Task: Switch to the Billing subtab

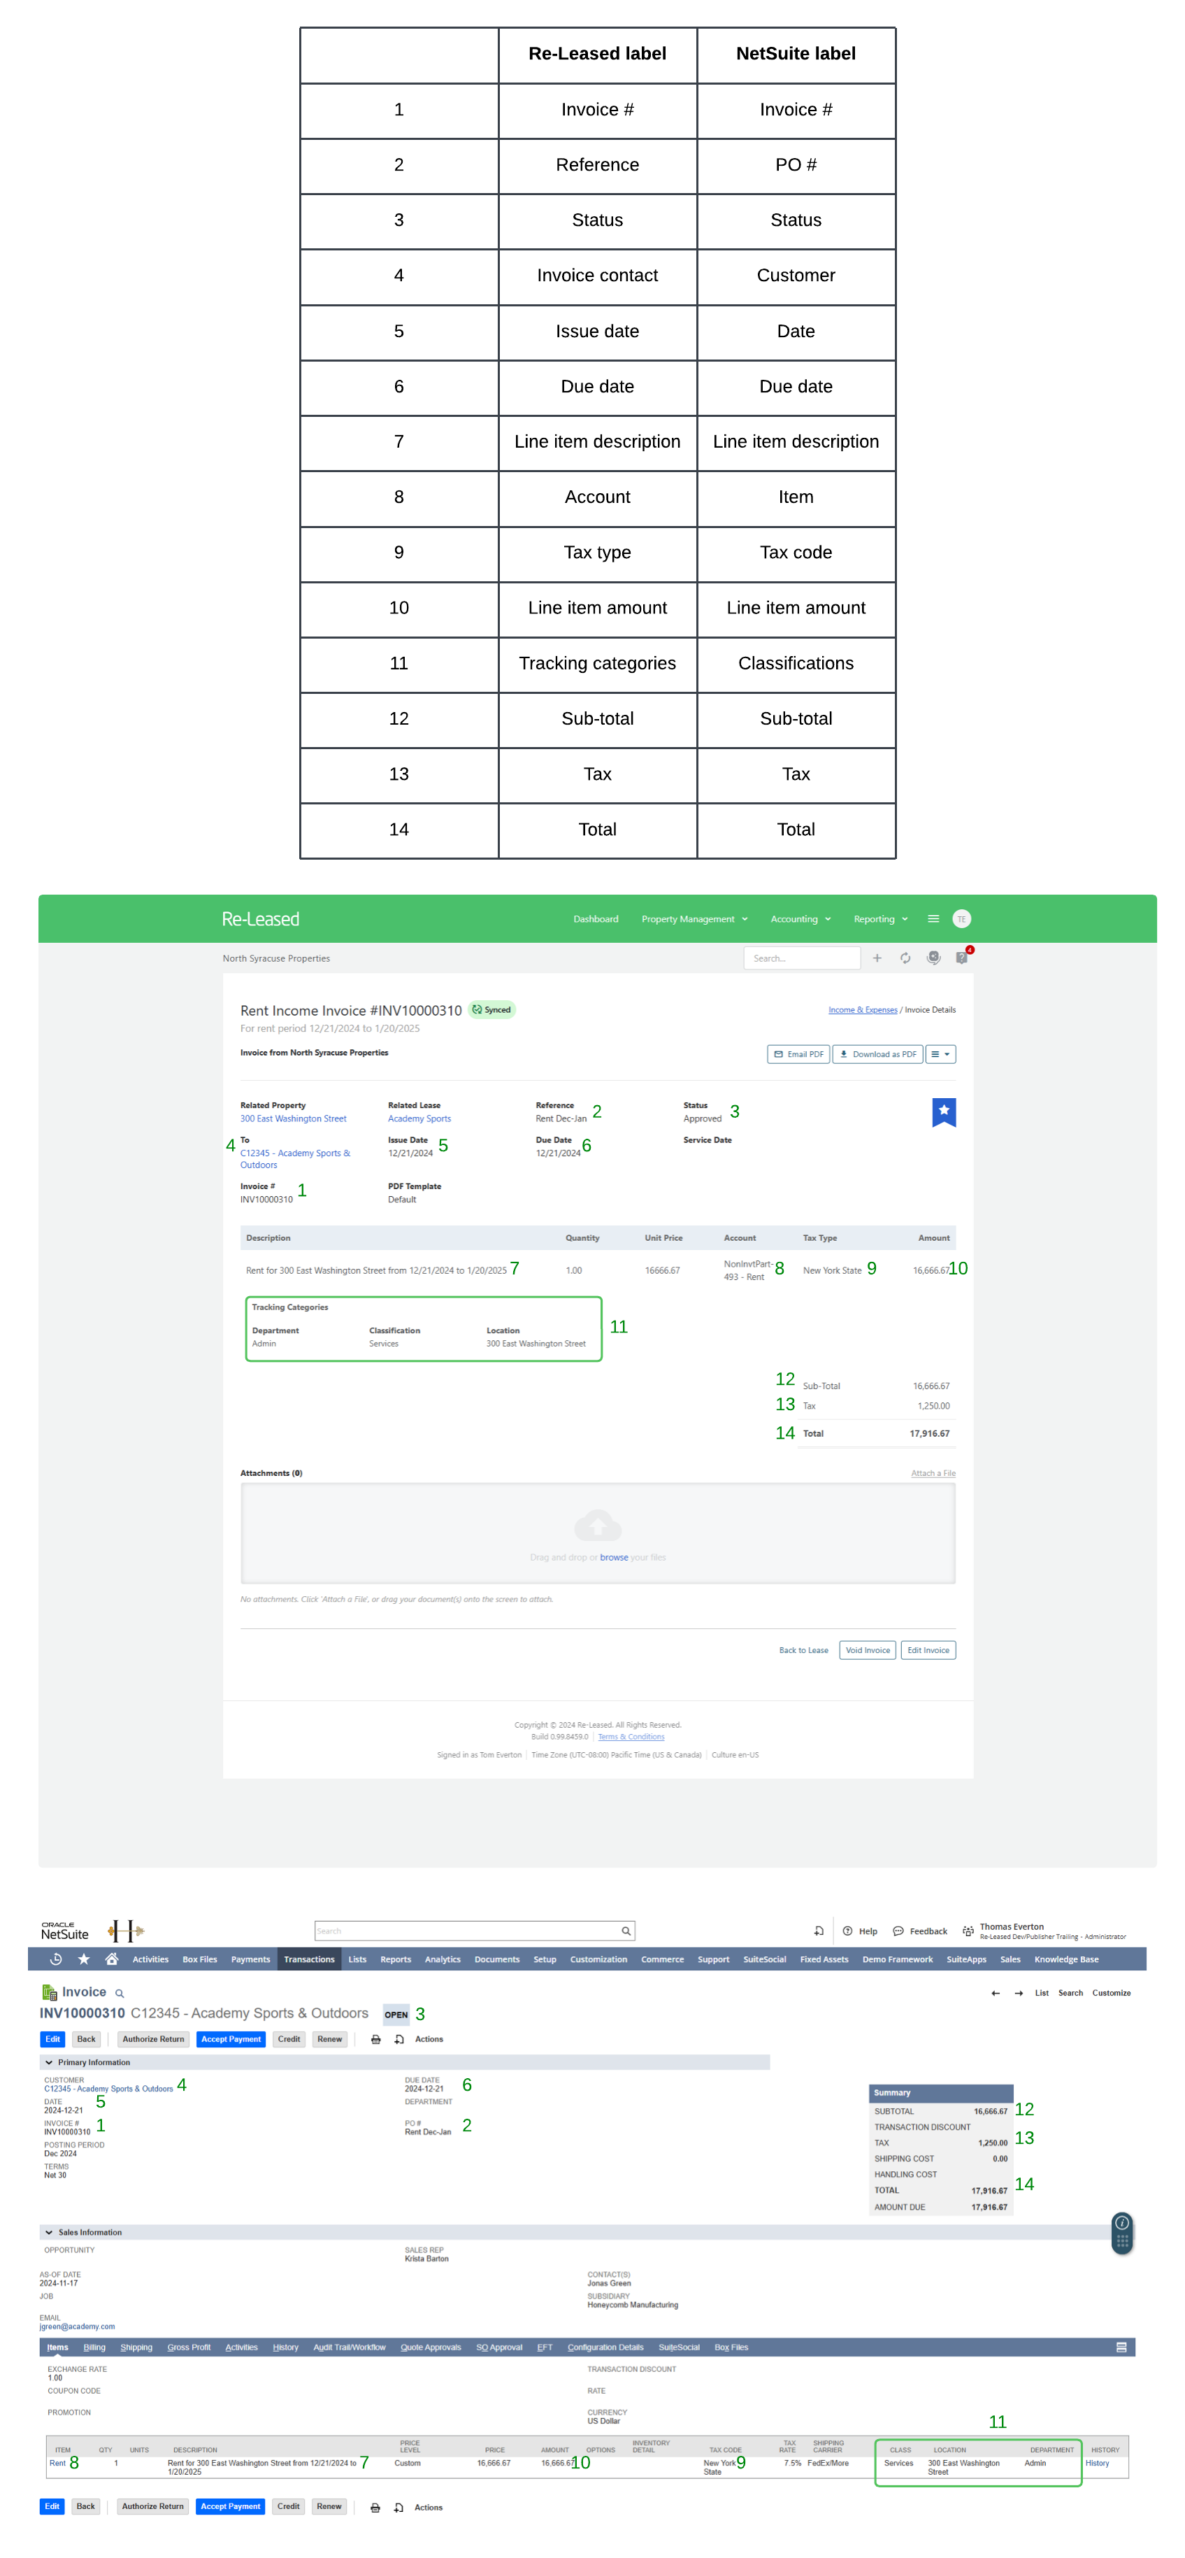Action: tap(94, 2347)
